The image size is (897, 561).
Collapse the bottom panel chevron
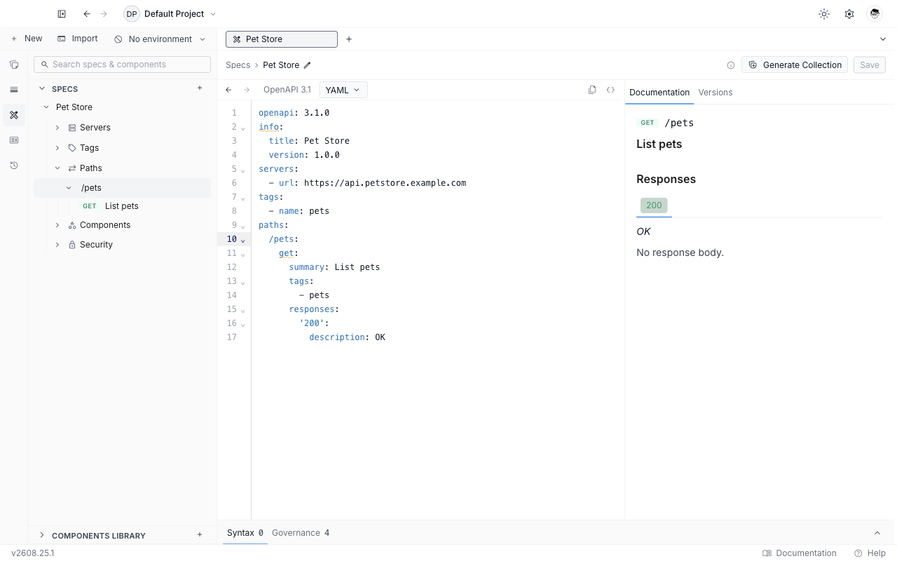tap(877, 533)
